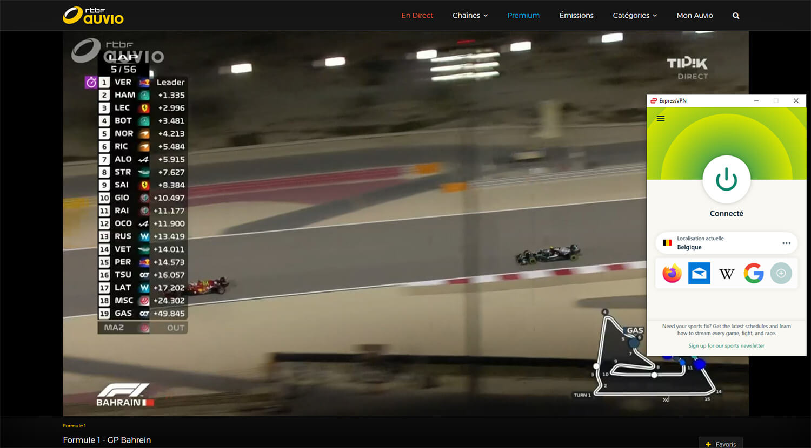Click LEC +2.996 timing row

click(x=143, y=108)
